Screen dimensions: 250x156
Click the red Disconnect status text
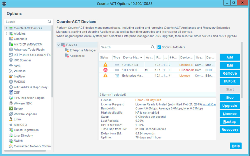coord(187,70)
